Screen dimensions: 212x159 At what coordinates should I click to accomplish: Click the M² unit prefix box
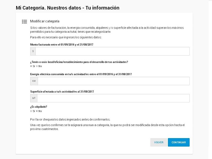click(34, 98)
